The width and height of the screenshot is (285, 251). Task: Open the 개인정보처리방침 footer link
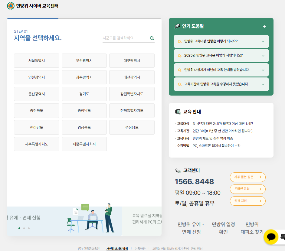117,249
